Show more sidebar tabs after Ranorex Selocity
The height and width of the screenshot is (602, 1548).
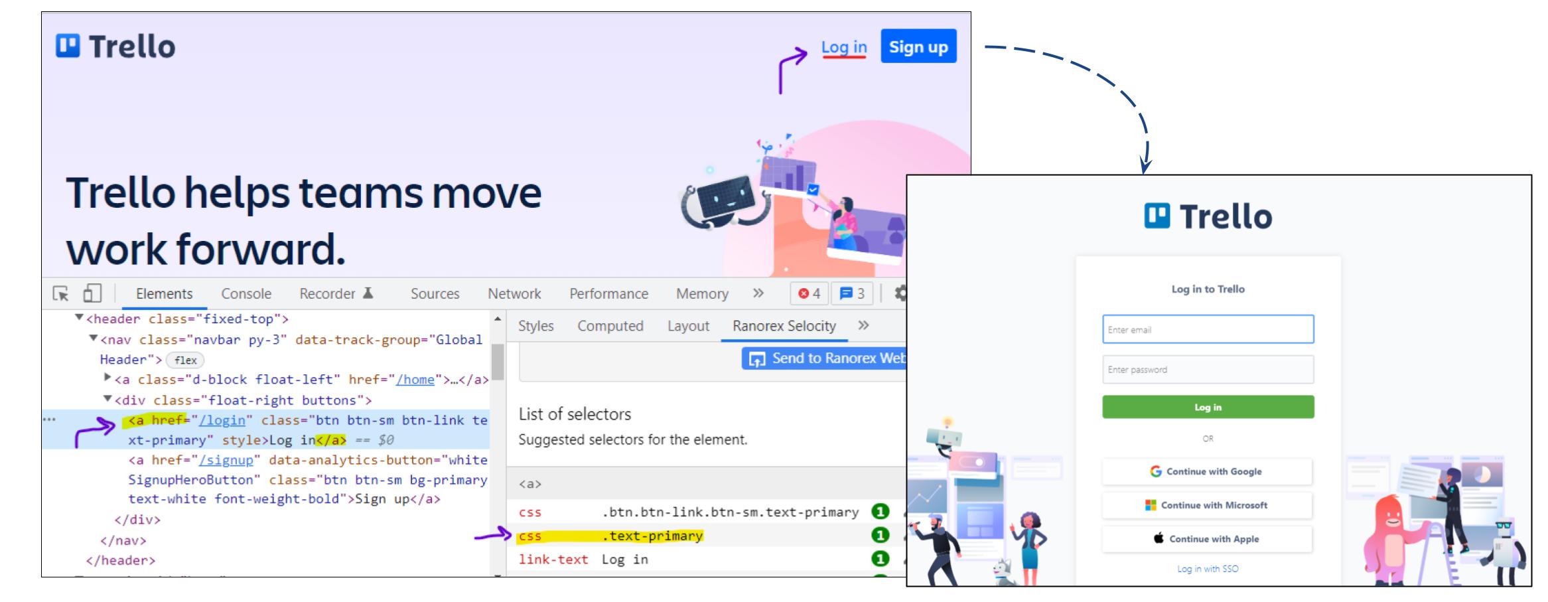863,325
